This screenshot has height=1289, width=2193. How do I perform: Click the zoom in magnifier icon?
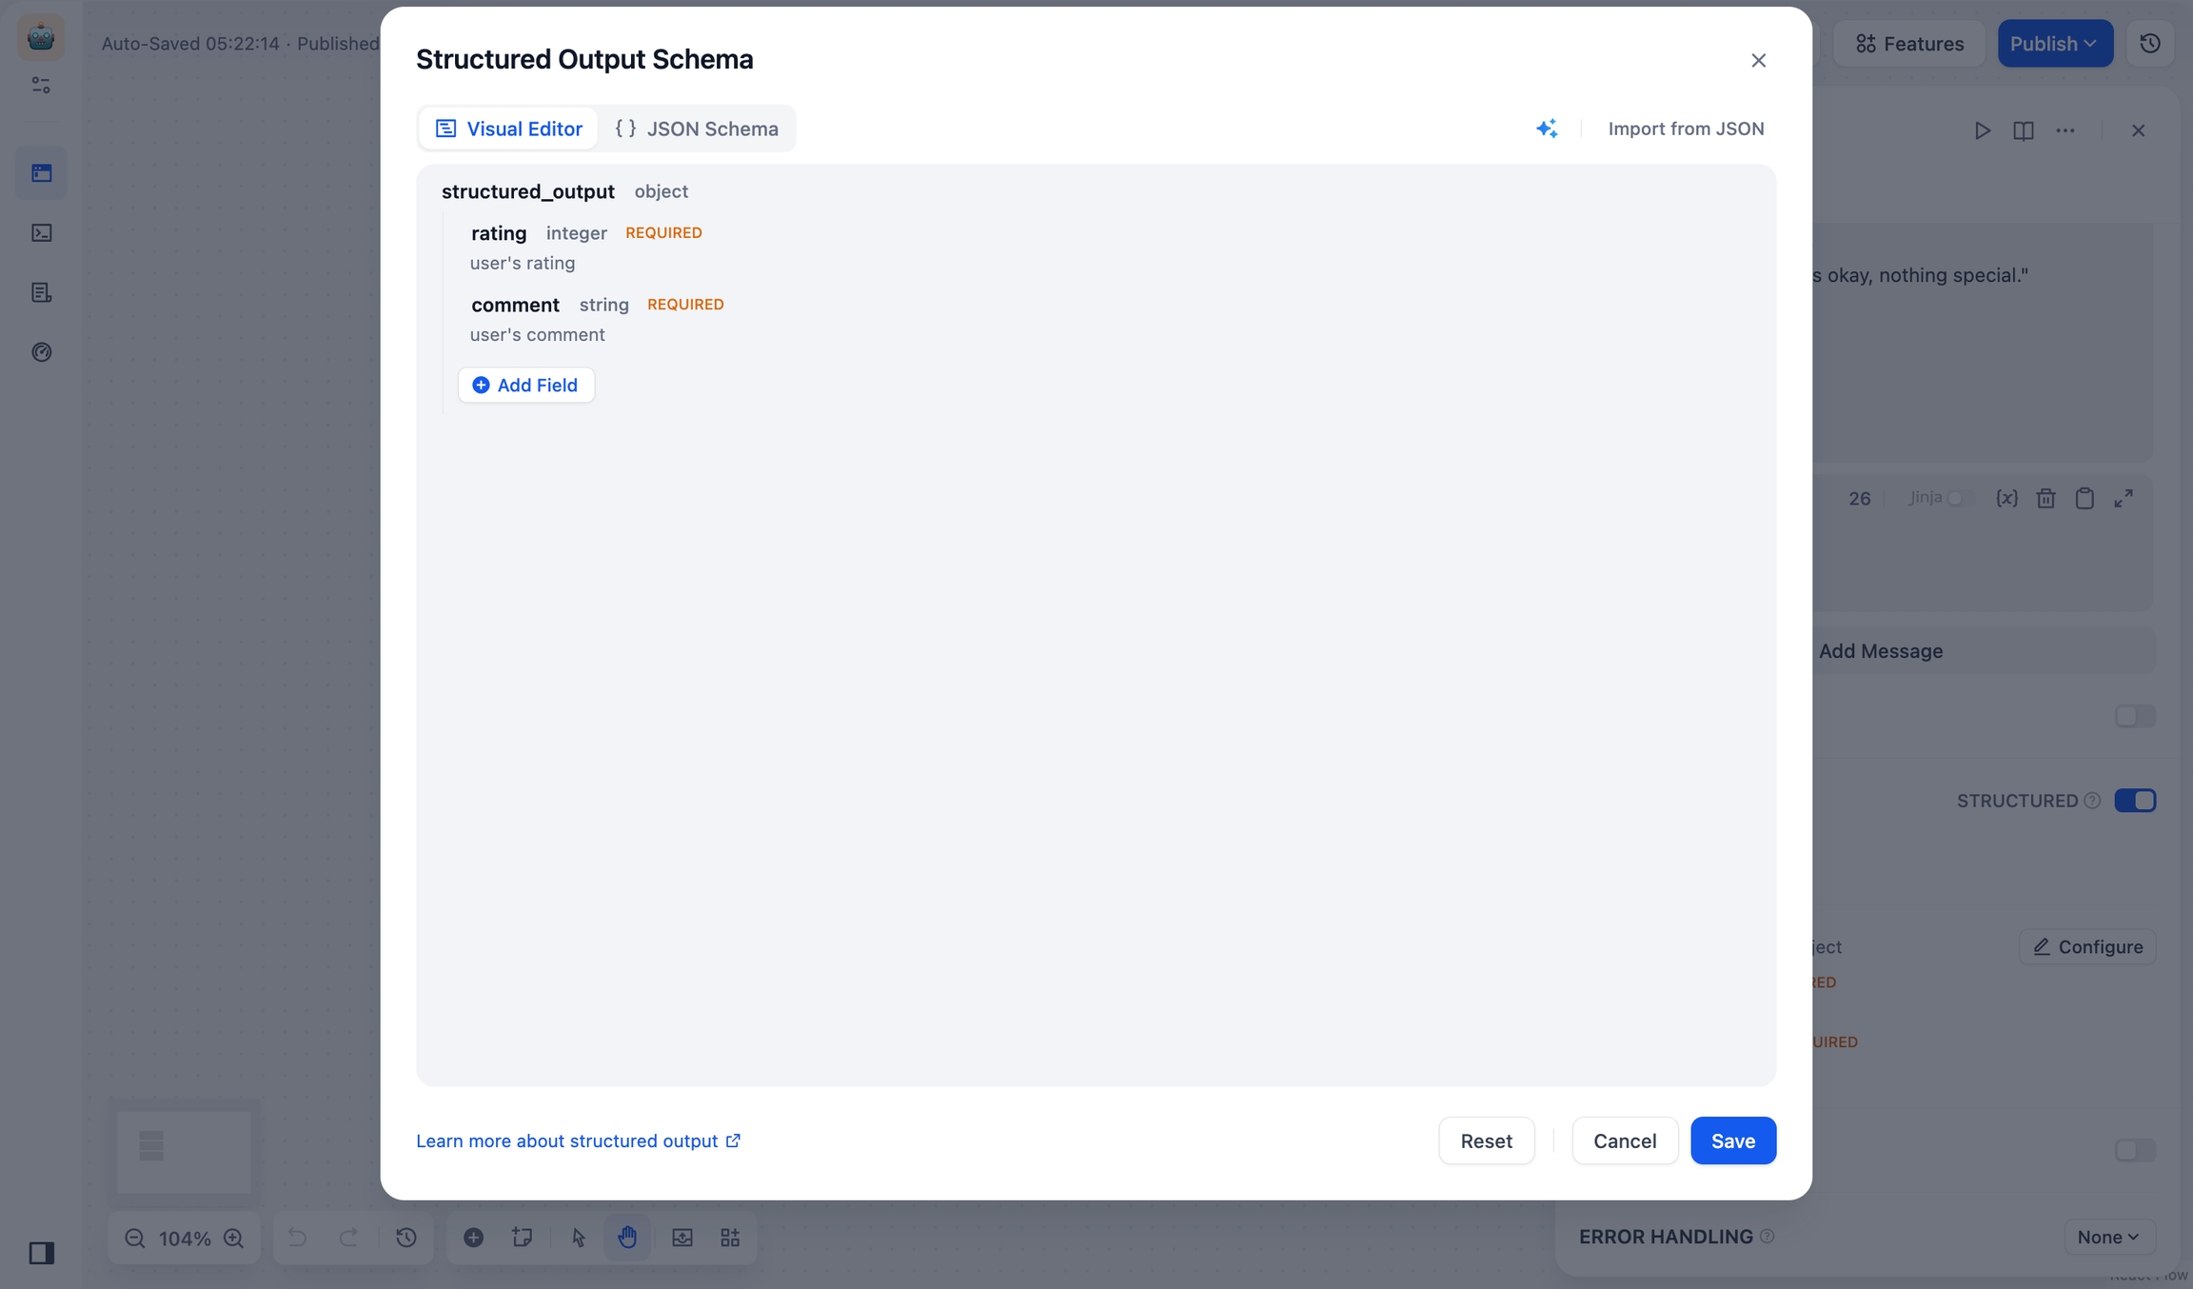(234, 1238)
